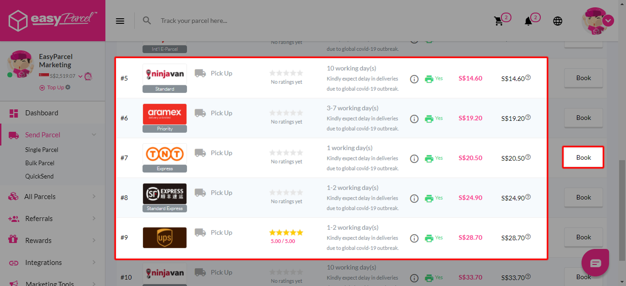Open the Marketing Tools menu item
The height and width of the screenshot is (286, 626).
click(53, 284)
